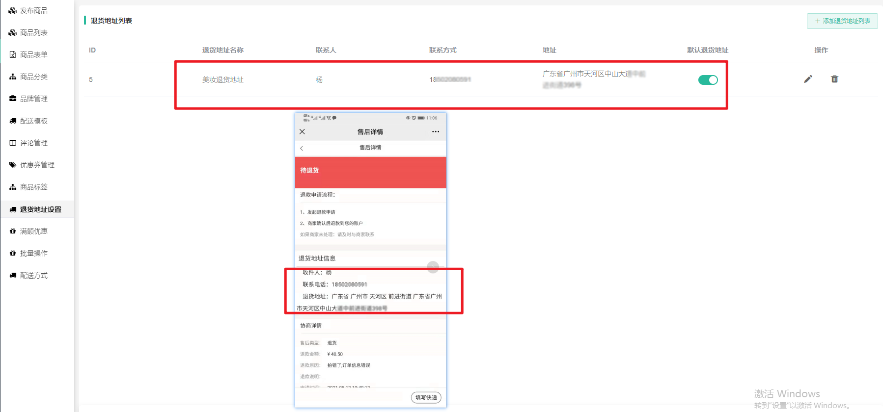Click the 退货地址名称 column header
Viewport: 883px width, 412px height.
tap(223, 50)
